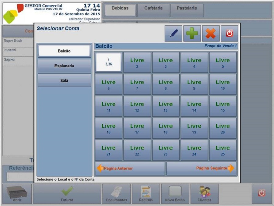Viewport: 274px width, 206px height.
Task: Open Documentos from the bottom bar
Action: coord(116,194)
